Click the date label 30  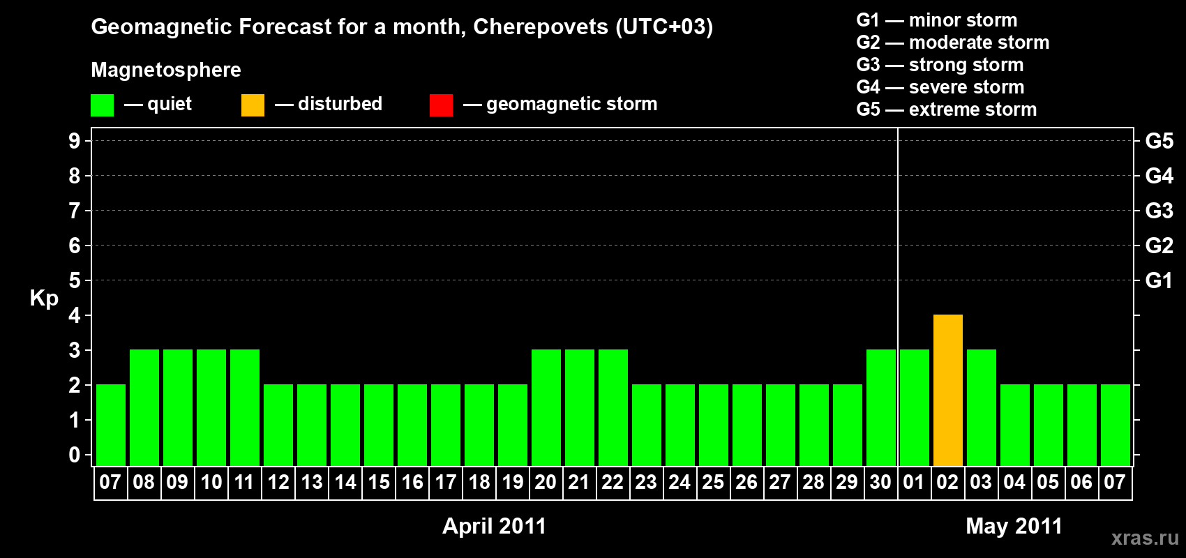[x=880, y=482]
